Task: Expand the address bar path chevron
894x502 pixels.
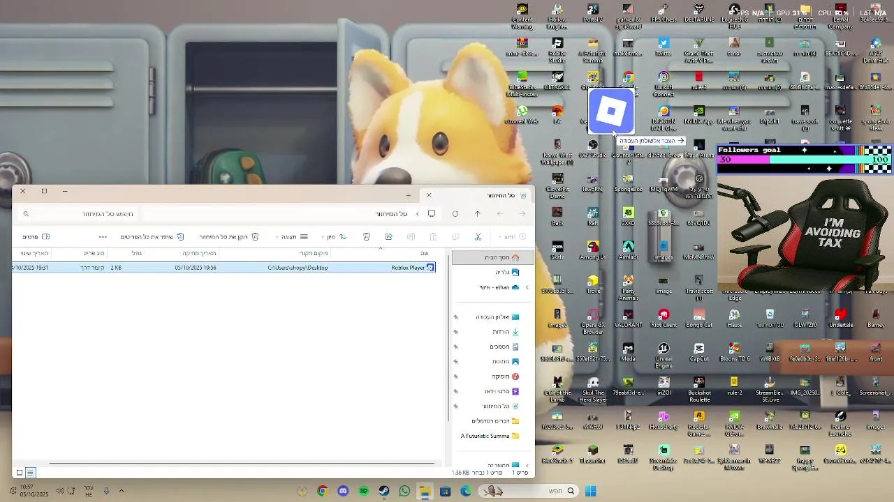Action: (418, 214)
